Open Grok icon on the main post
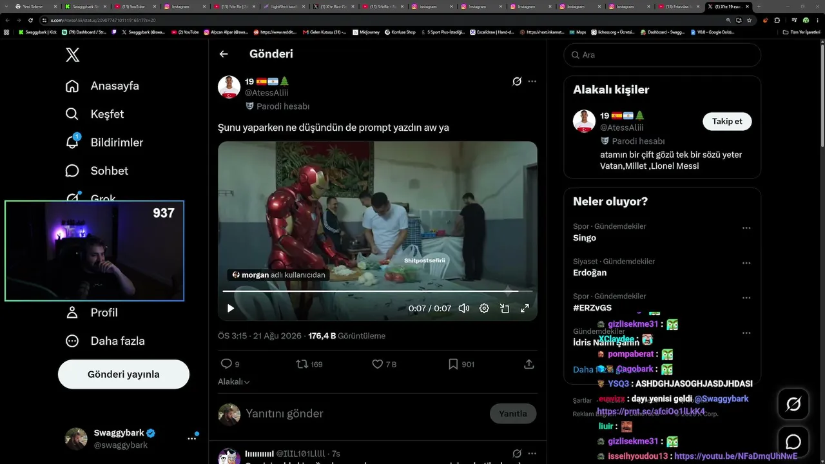 coord(517,81)
